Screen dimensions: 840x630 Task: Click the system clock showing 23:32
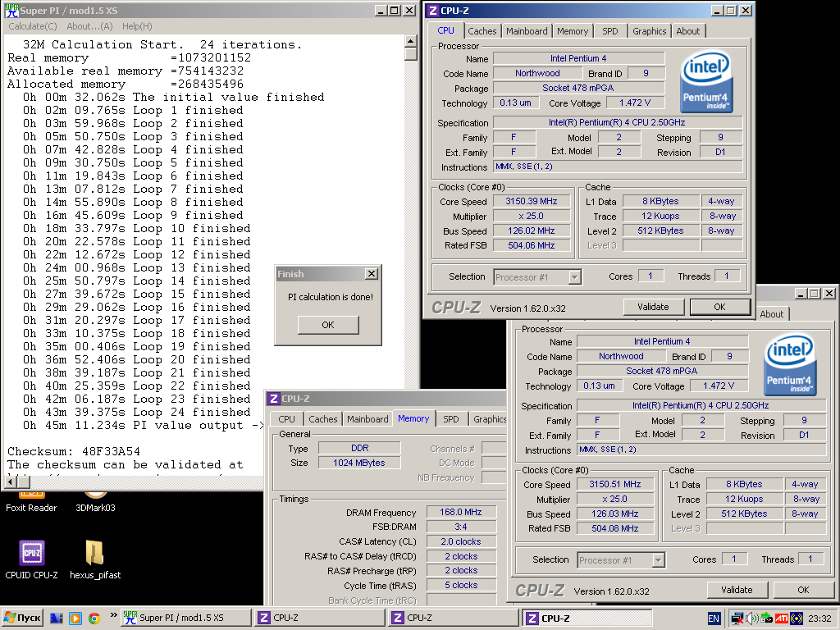[x=819, y=619]
